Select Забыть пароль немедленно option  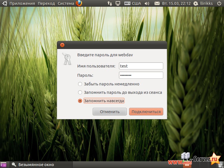(x=109, y=84)
